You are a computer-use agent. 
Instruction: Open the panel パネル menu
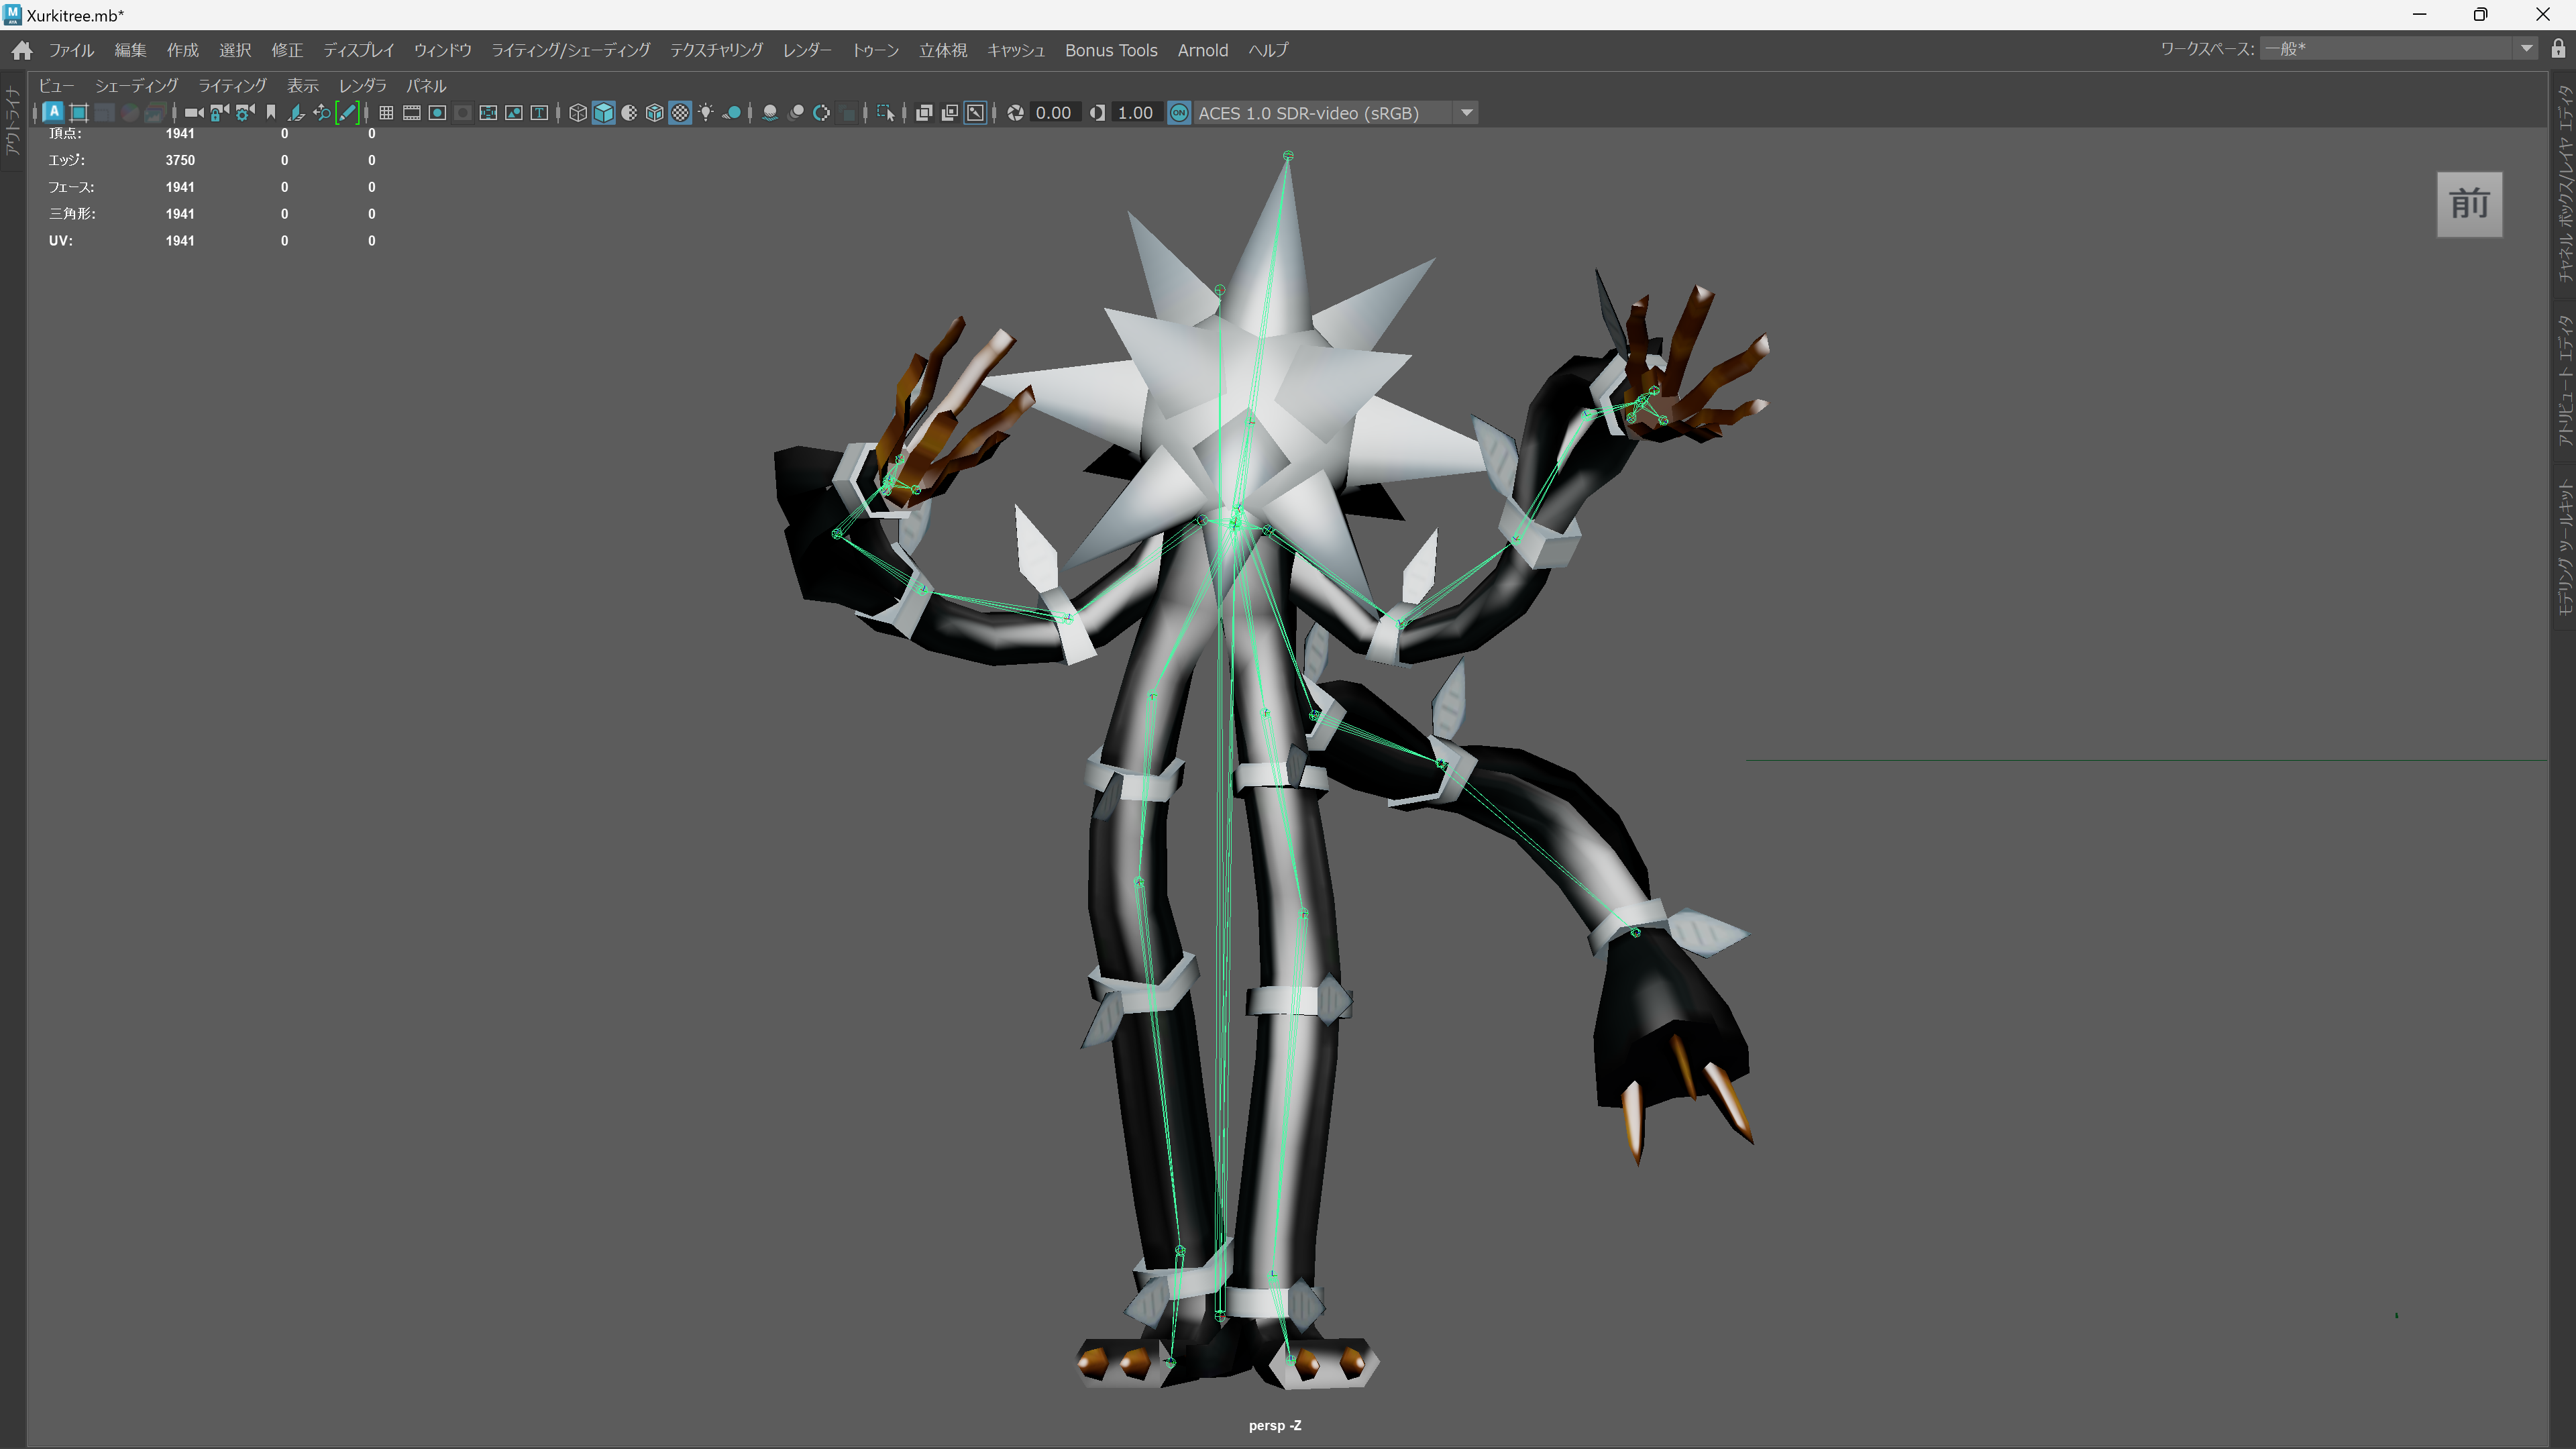(x=426, y=86)
